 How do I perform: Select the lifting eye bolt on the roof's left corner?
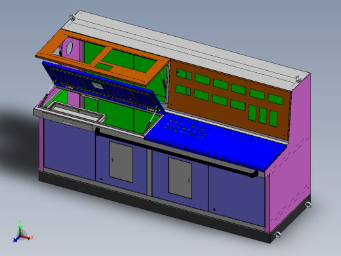click(x=72, y=17)
